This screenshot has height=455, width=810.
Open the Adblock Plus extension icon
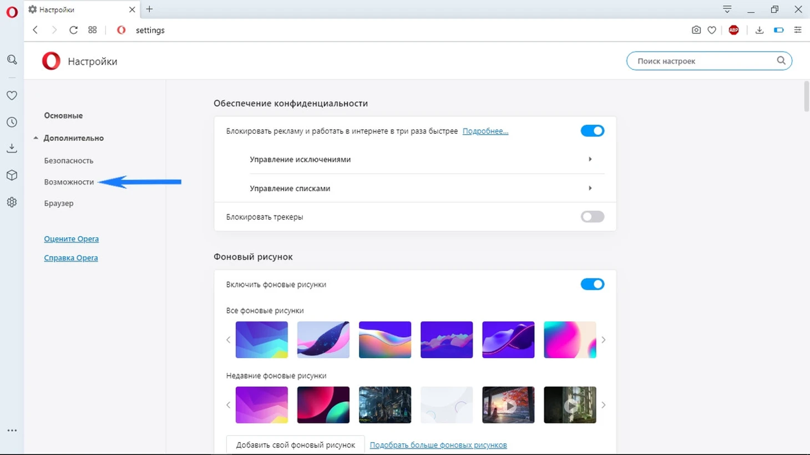733,30
